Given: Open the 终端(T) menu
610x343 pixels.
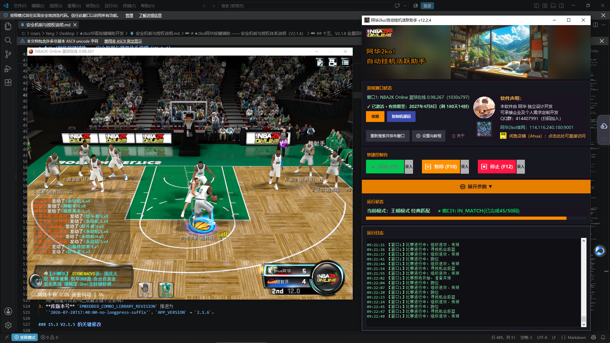Looking at the screenshot, I should (129, 6).
